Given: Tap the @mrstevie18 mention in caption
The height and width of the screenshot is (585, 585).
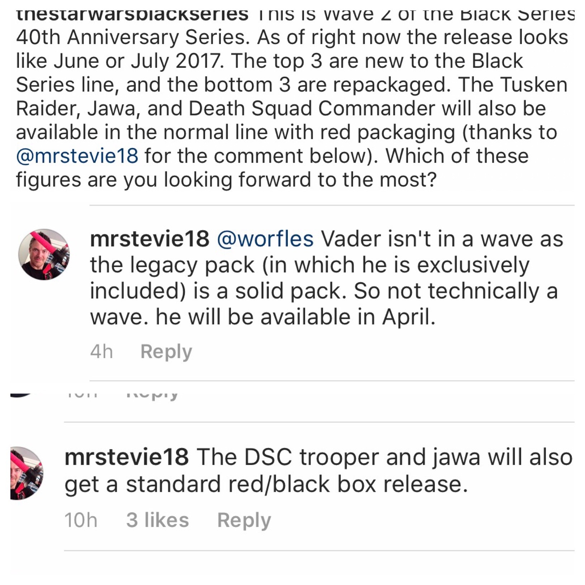Looking at the screenshot, I should (77, 156).
